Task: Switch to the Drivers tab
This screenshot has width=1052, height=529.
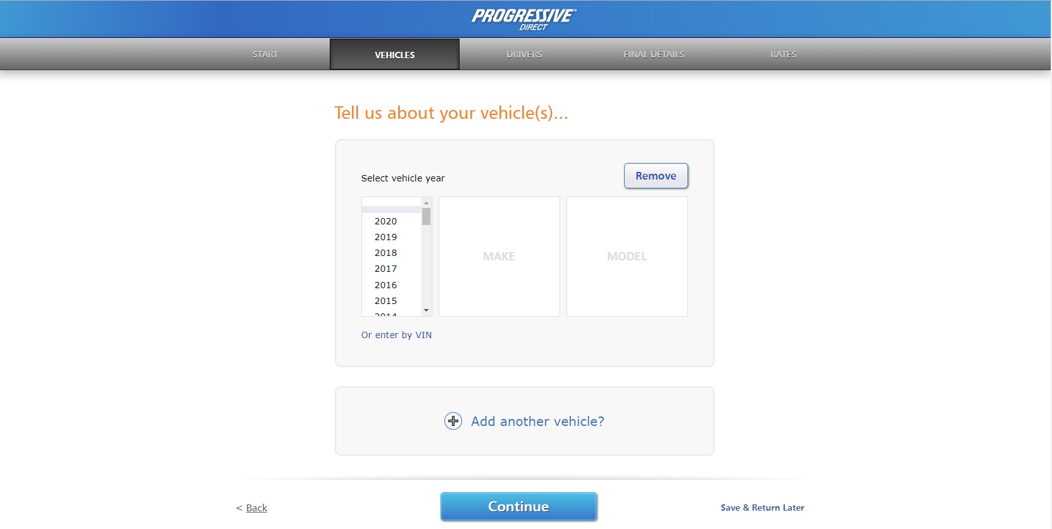Action: [x=524, y=54]
